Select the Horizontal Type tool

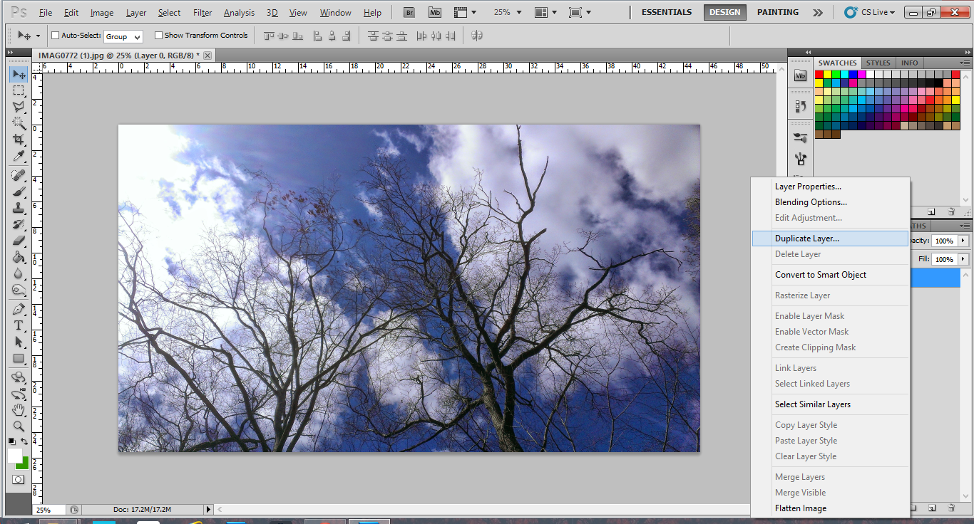[x=19, y=326]
